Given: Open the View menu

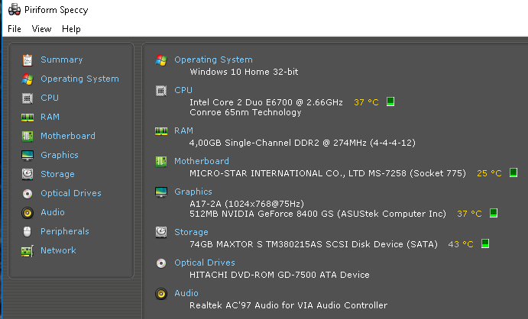Looking at the screenshot, I should tap(41, 29).
